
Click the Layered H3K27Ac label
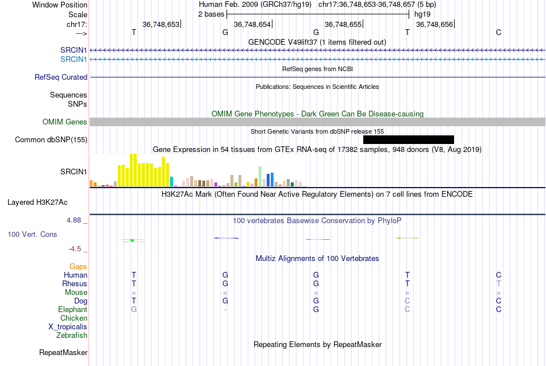tap(37, 203)
